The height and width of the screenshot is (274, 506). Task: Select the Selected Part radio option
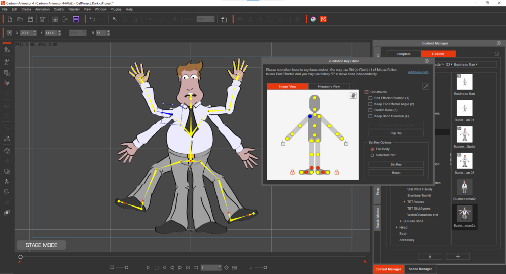point(372,155)
